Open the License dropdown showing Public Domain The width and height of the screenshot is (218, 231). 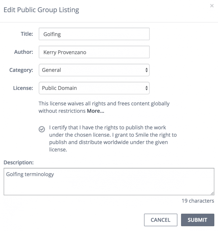tap(94, 88)
